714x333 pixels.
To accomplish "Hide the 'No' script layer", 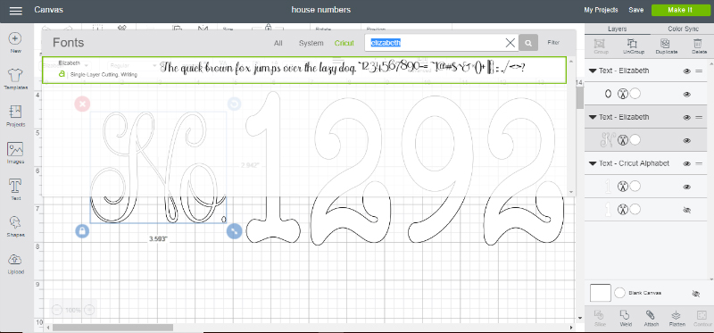I will tap(686, 141).
